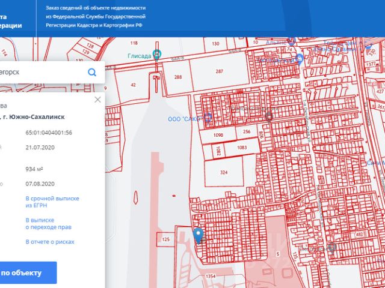Click the Альянс map marker icon
Viewport: 385px width, 288px height.
click(292, 41)
